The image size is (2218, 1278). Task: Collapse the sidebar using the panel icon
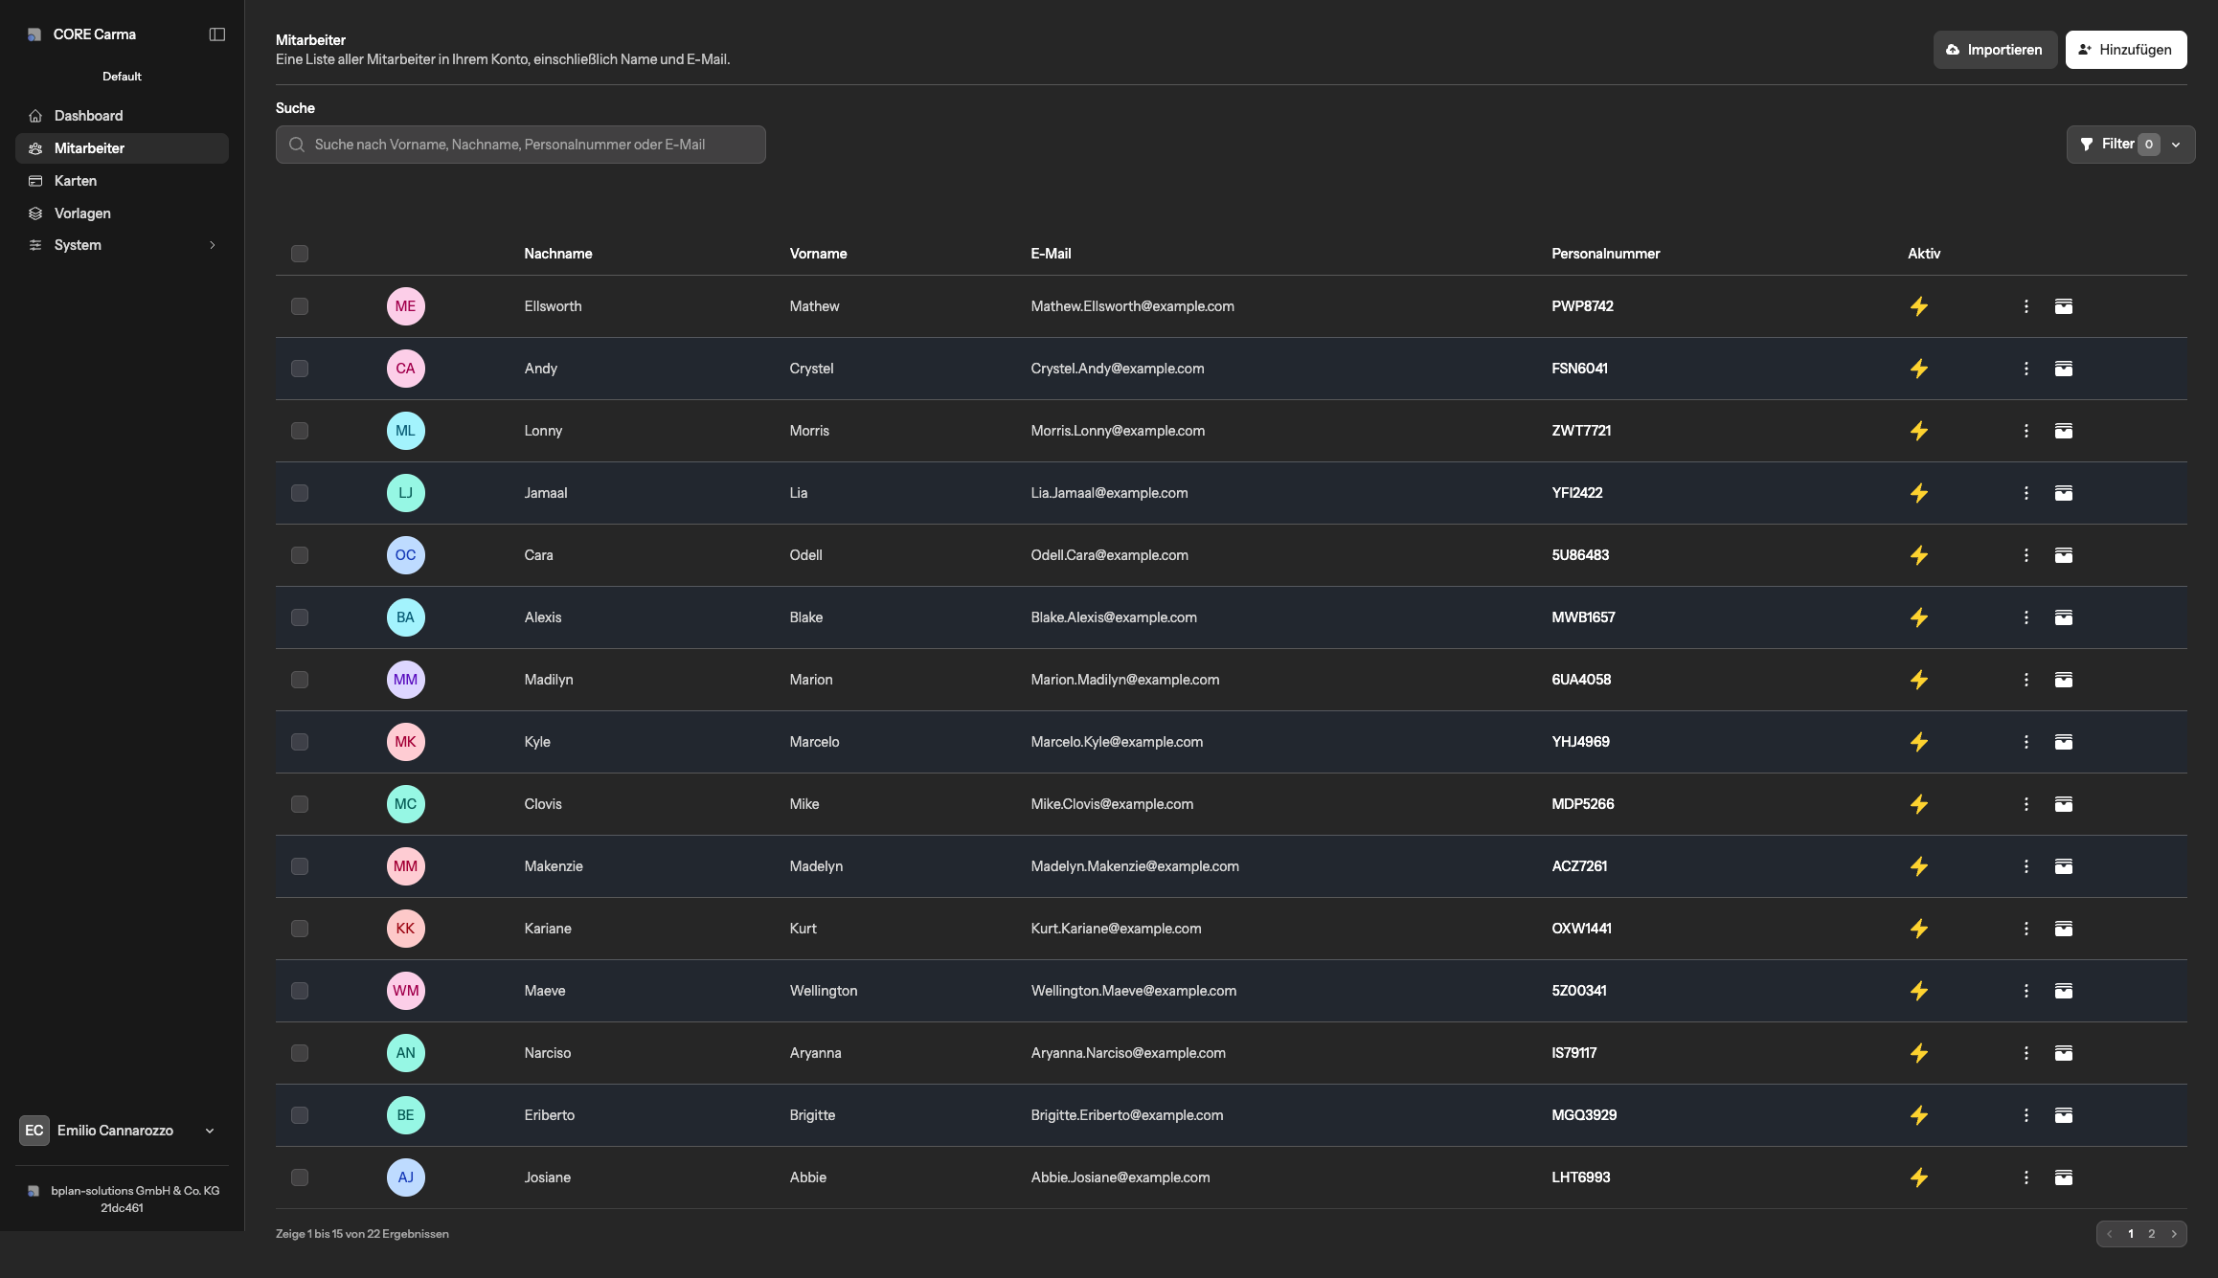[x=217, y=34]
